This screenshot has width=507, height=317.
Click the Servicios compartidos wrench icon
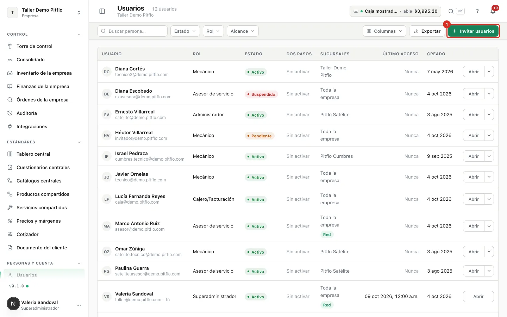pos(10,207)
